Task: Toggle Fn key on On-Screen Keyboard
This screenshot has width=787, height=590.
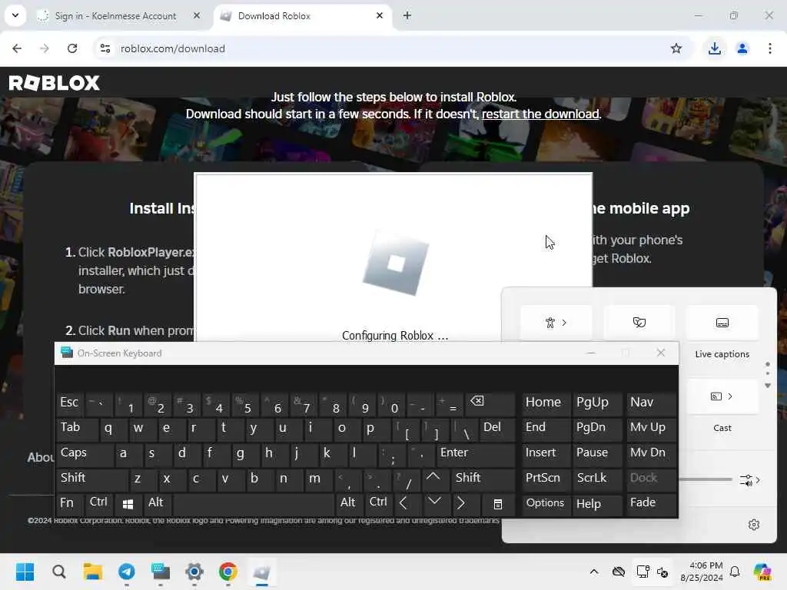Action: (70, 503)
